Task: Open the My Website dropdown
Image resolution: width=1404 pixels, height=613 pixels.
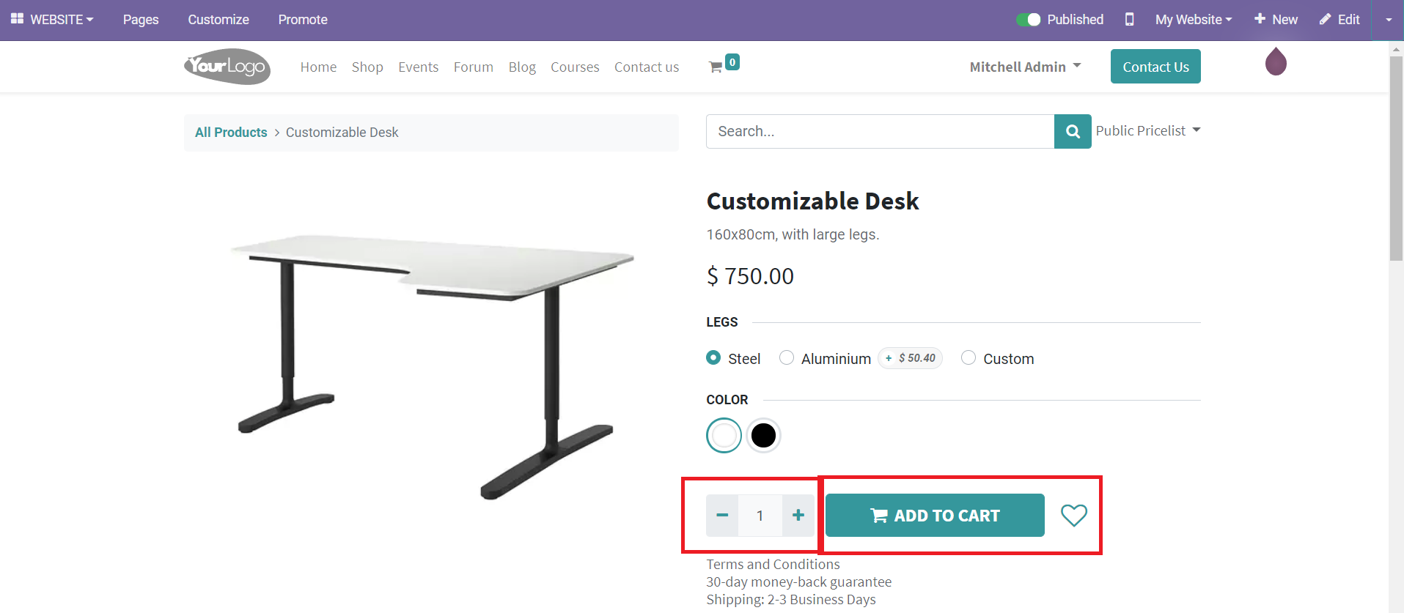Action: pos(1193,19)
